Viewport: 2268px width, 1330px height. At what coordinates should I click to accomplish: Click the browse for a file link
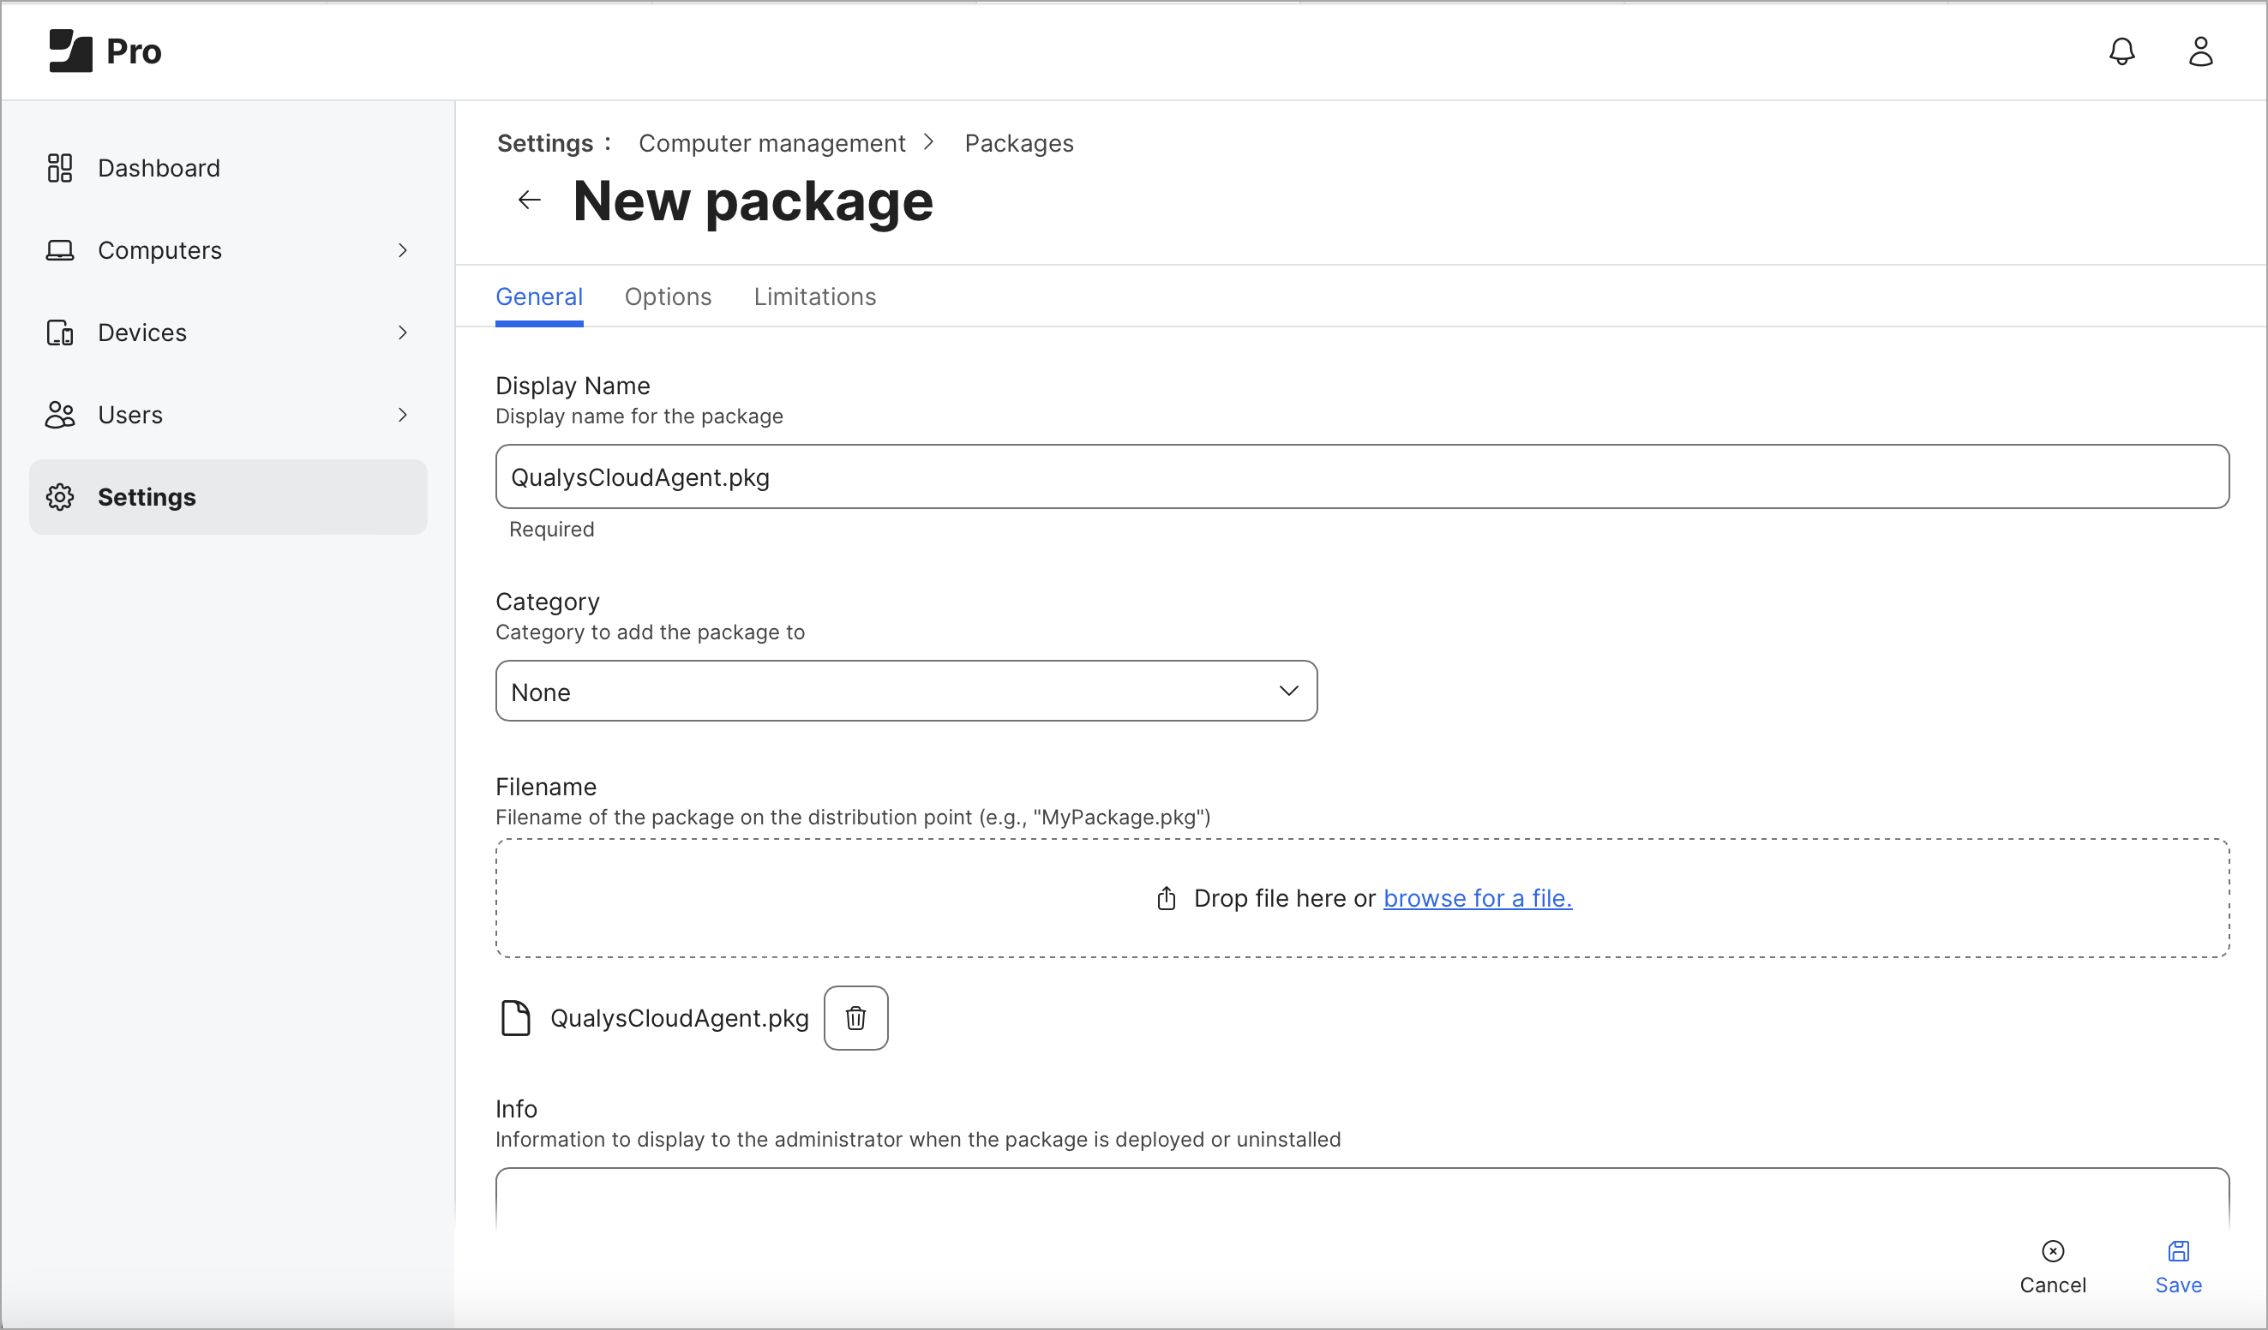[1477, 898]
